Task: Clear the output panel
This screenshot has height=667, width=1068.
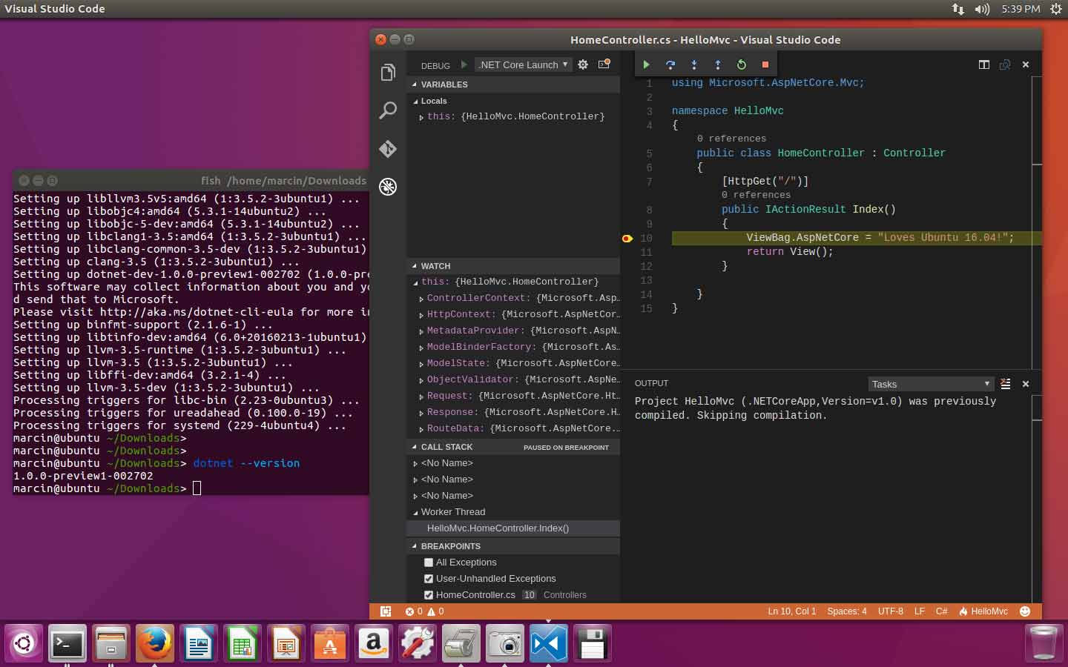Action: click(1005, 384)
